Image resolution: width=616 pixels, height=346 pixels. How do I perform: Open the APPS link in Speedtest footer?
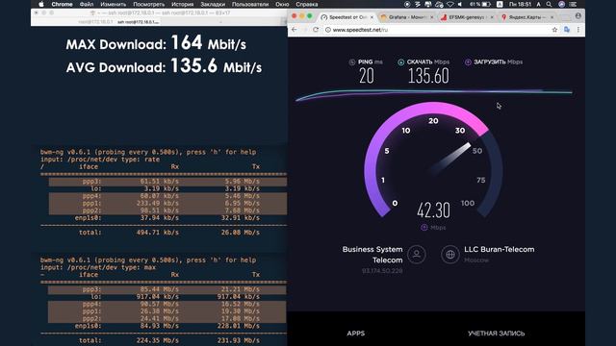(x=355, y=334)
